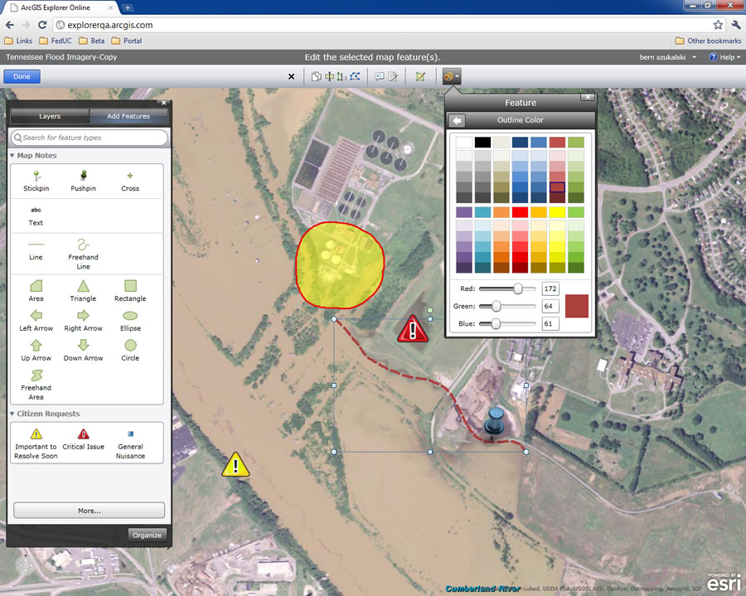Pick the white color swatch
Image resolution: width=746 pixels, height=596 pixels.
464,143
